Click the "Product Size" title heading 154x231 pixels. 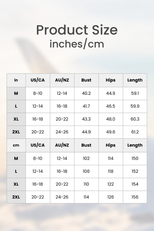(77, 30)
